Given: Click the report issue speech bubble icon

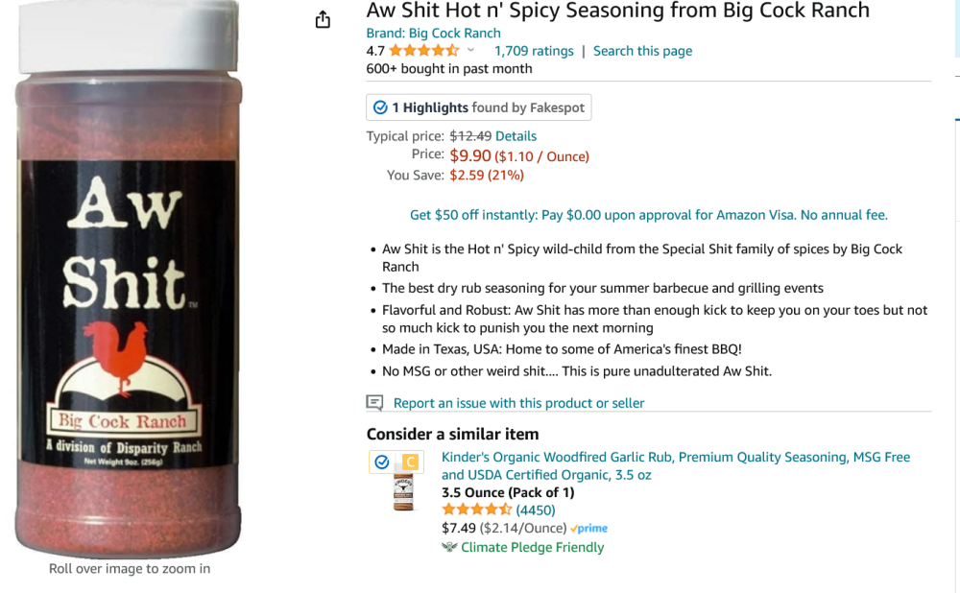Looking at the screenshot, I should pyautogui.click(x=374, y=403).
